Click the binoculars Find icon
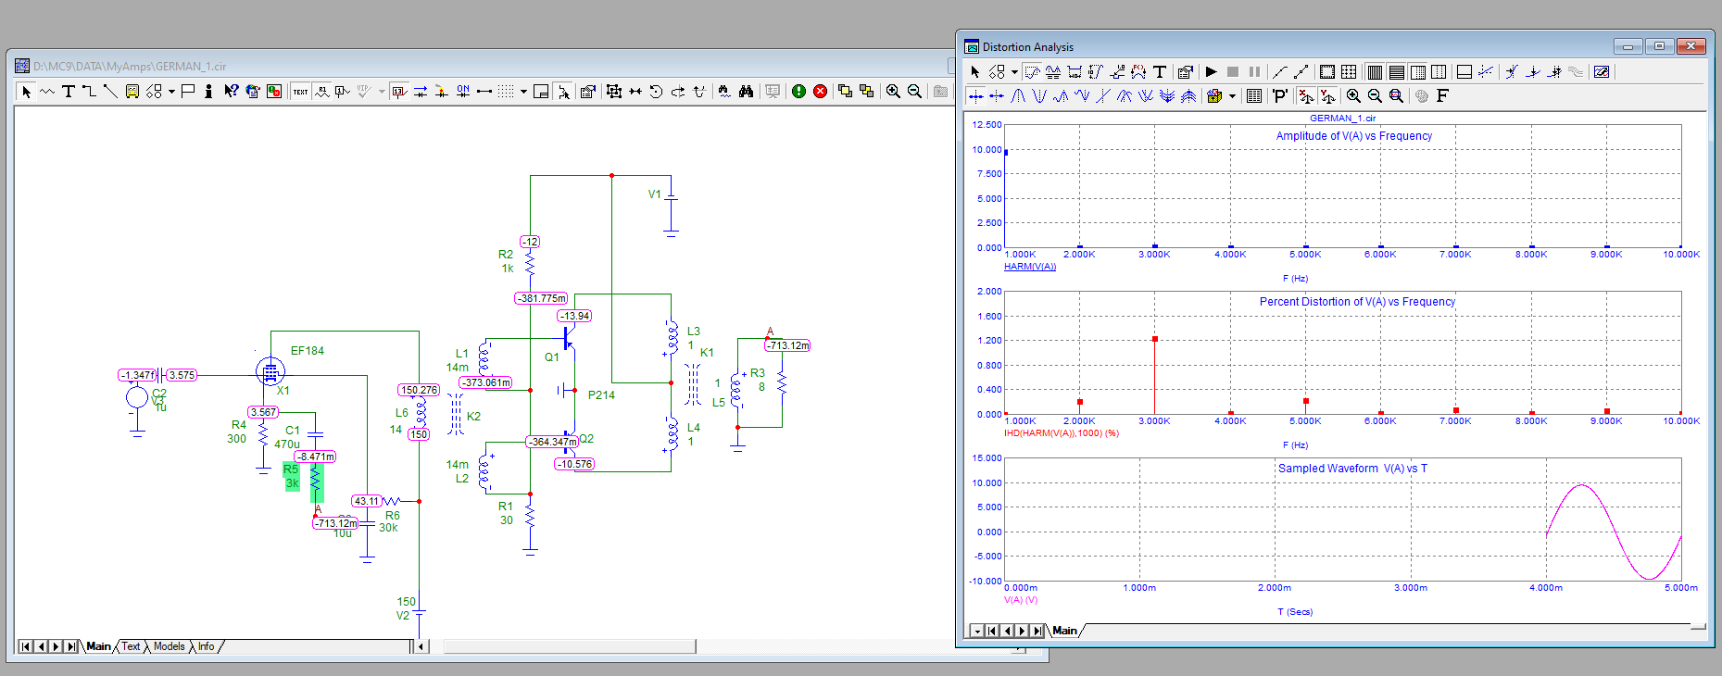Image resolution: width=1722 pixels, height=676 pixels. tap(746, 91)
